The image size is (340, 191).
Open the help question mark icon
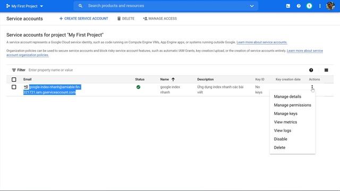299,6
